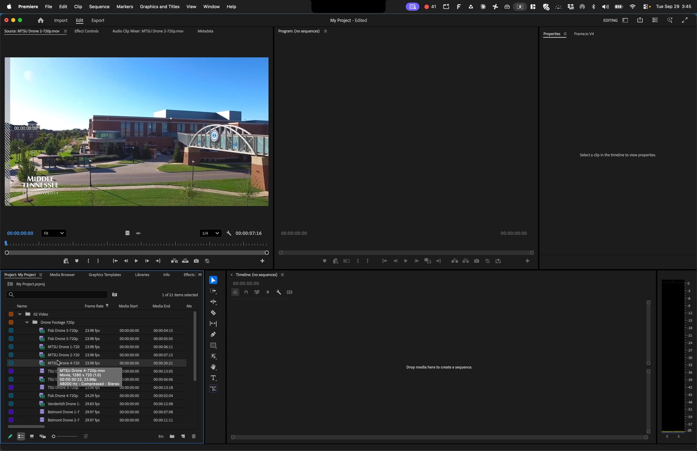Select the Slip tool
This screenshot has width=697, height=451.
pyautogui.click(x=213, y=324)
